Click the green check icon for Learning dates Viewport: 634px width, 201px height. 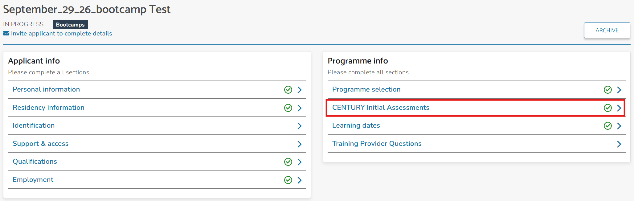[x=608, y=126]
